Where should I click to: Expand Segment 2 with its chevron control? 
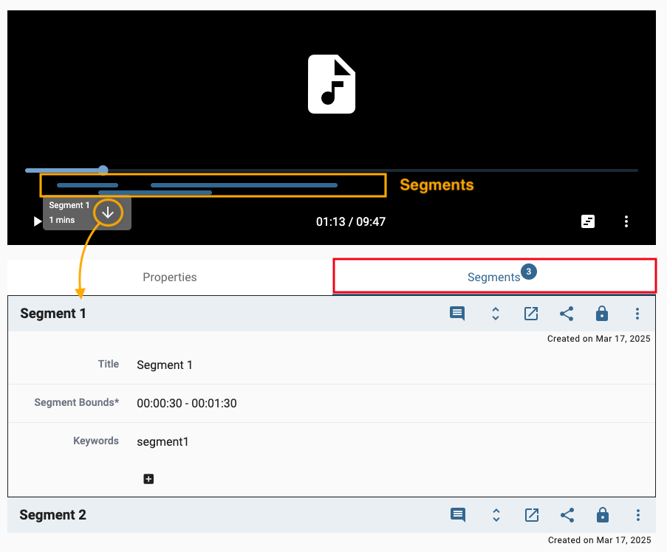pyautogui.click(x=496, y=515)
